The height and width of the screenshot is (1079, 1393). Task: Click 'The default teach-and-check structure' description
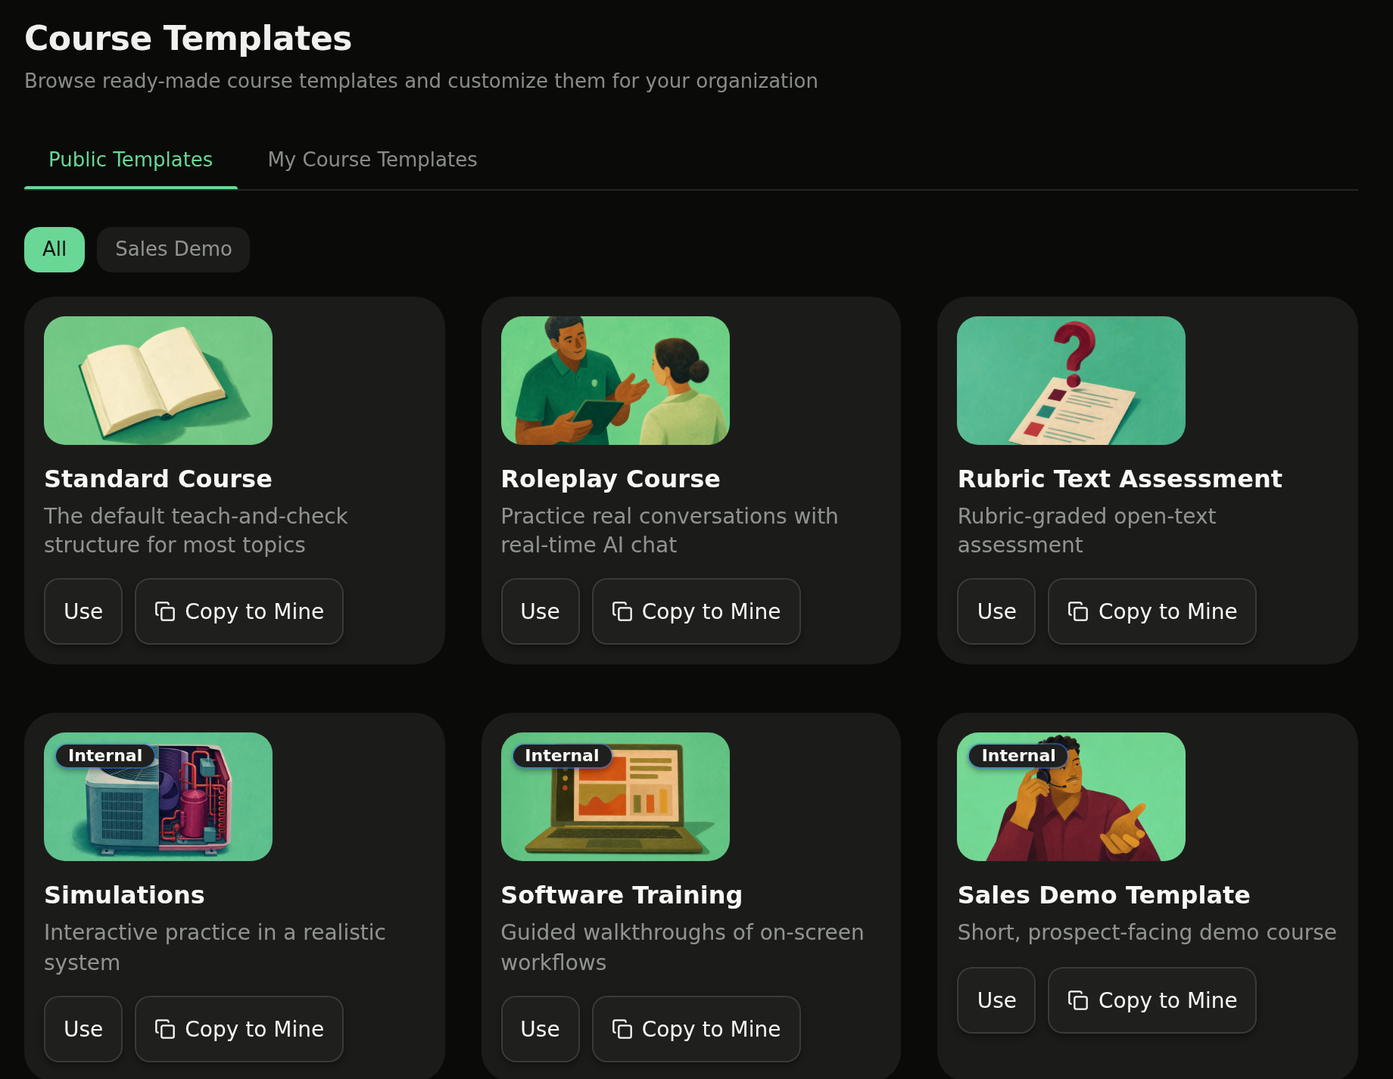(x=196, y=530)
